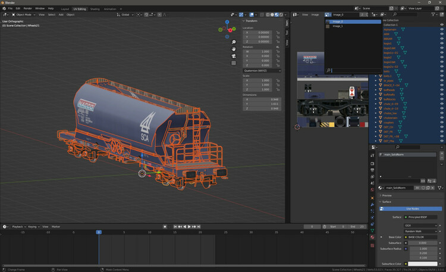
Task: Select Image_1 in the image list
Action: pos(353,26)
